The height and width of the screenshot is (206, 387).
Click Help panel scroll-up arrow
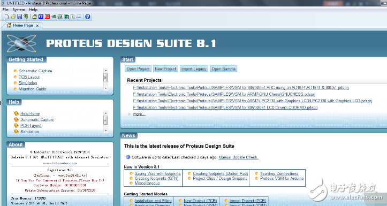[x=105, y=113]
